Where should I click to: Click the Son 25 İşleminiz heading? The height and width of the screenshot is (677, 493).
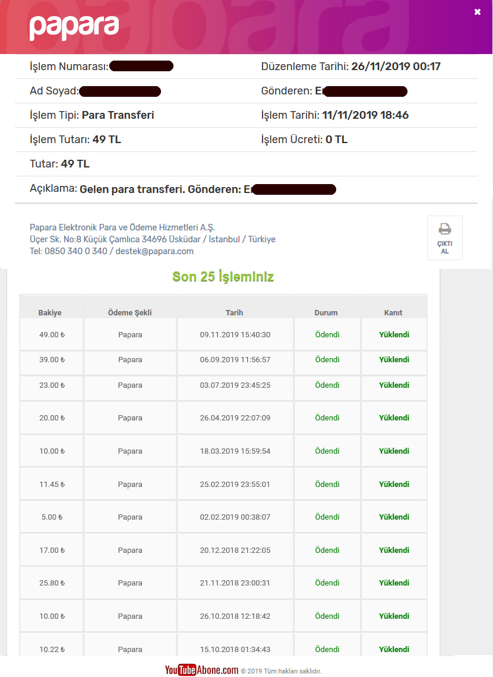click(x=223, y=277)
